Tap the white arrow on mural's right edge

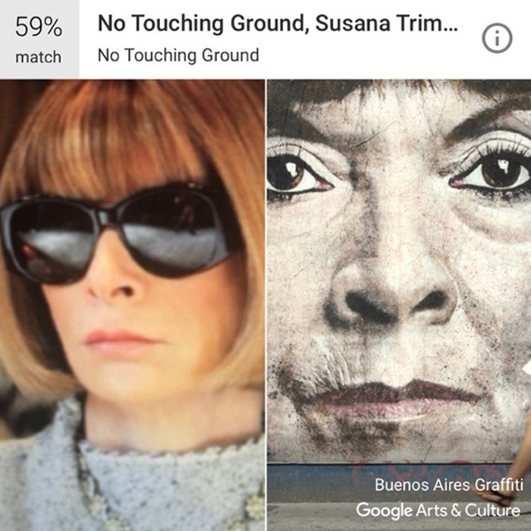pos(526,368)
